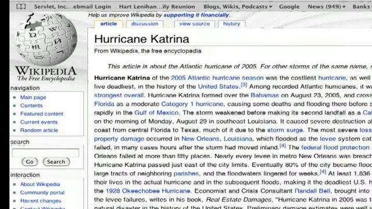Open the Bahamas link
Viewport: 372px width, 209px height.
[x=264, y=95]
